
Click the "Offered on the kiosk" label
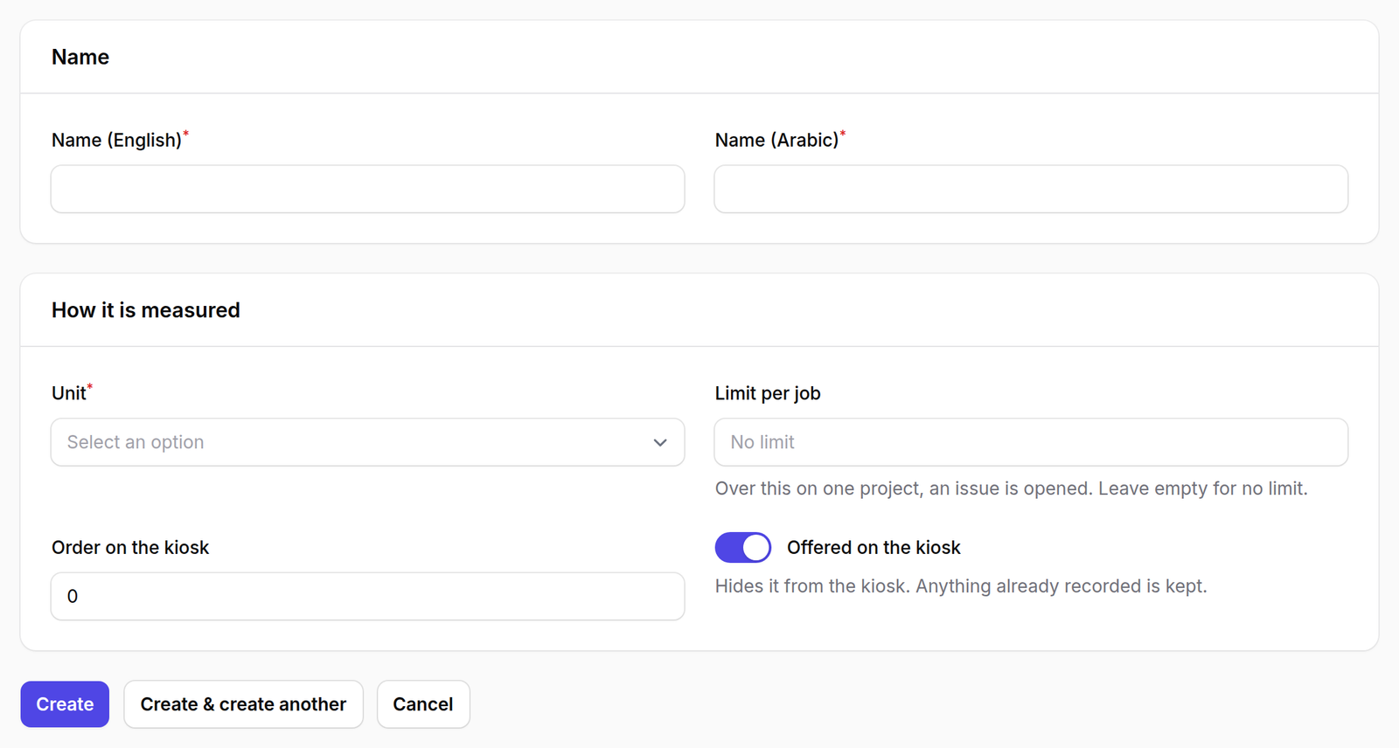(x=874, y=548)
